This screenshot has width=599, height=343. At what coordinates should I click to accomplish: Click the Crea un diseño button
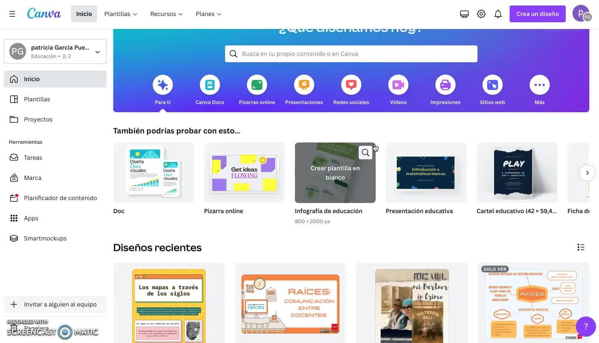pyautogui.click(x=538, y=14)
